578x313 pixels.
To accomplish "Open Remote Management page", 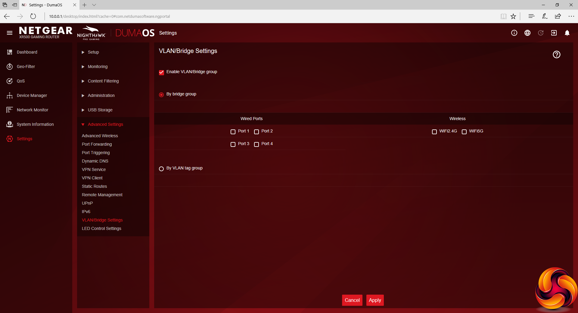I will pos(102,195).
